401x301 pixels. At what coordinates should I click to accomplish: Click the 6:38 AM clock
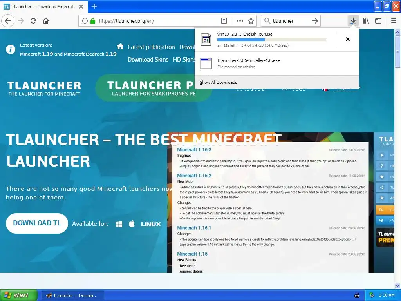(x=387, y=295)
